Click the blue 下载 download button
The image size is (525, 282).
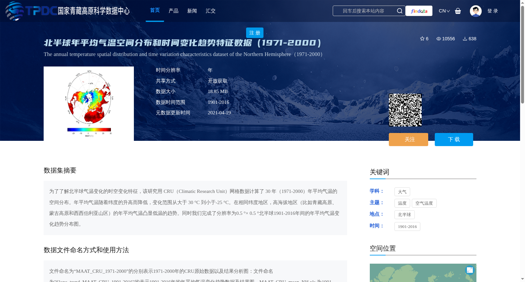coord(454,140)
